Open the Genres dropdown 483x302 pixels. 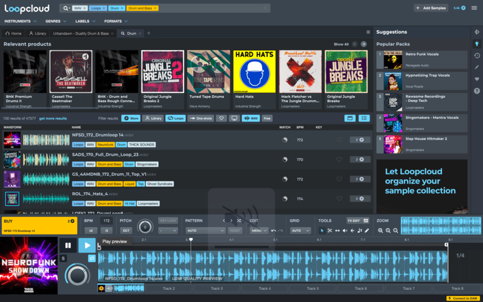click(55, 21)
